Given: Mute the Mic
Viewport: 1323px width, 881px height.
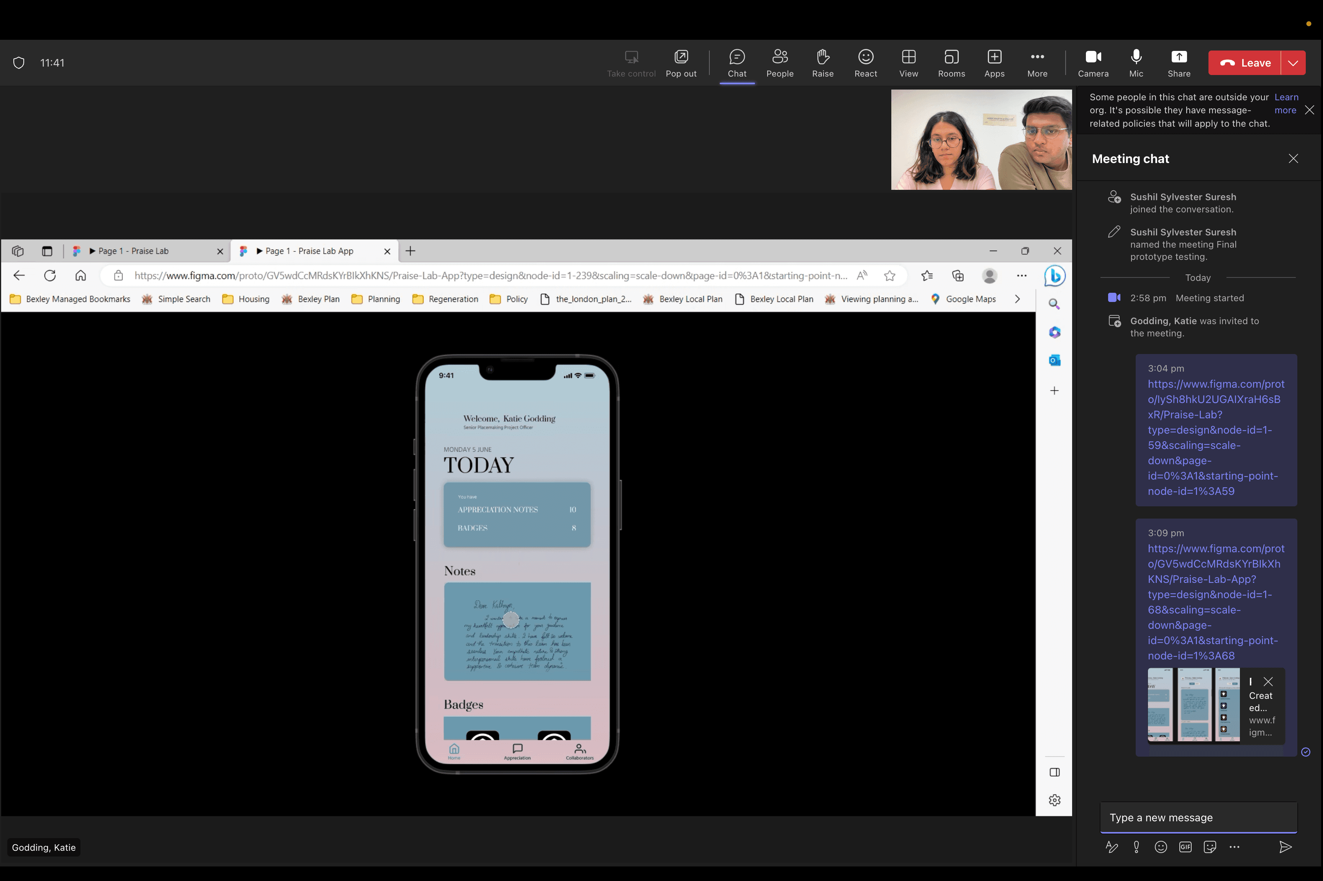Looking at the screenshot, I should (1136, 63).
